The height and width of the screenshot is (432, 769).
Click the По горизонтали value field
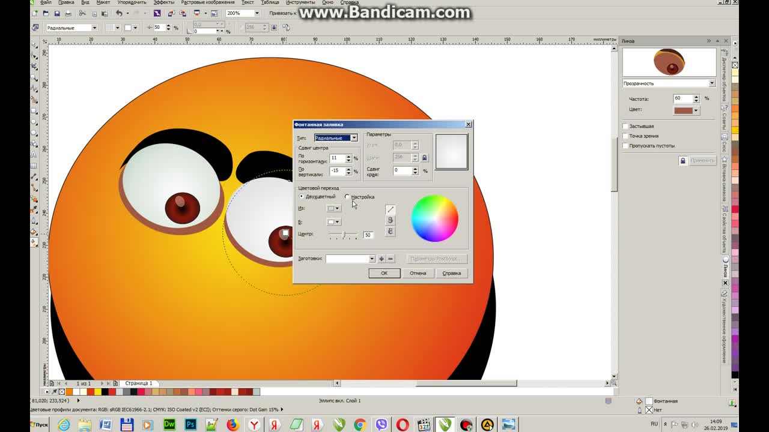click(336, 158)
